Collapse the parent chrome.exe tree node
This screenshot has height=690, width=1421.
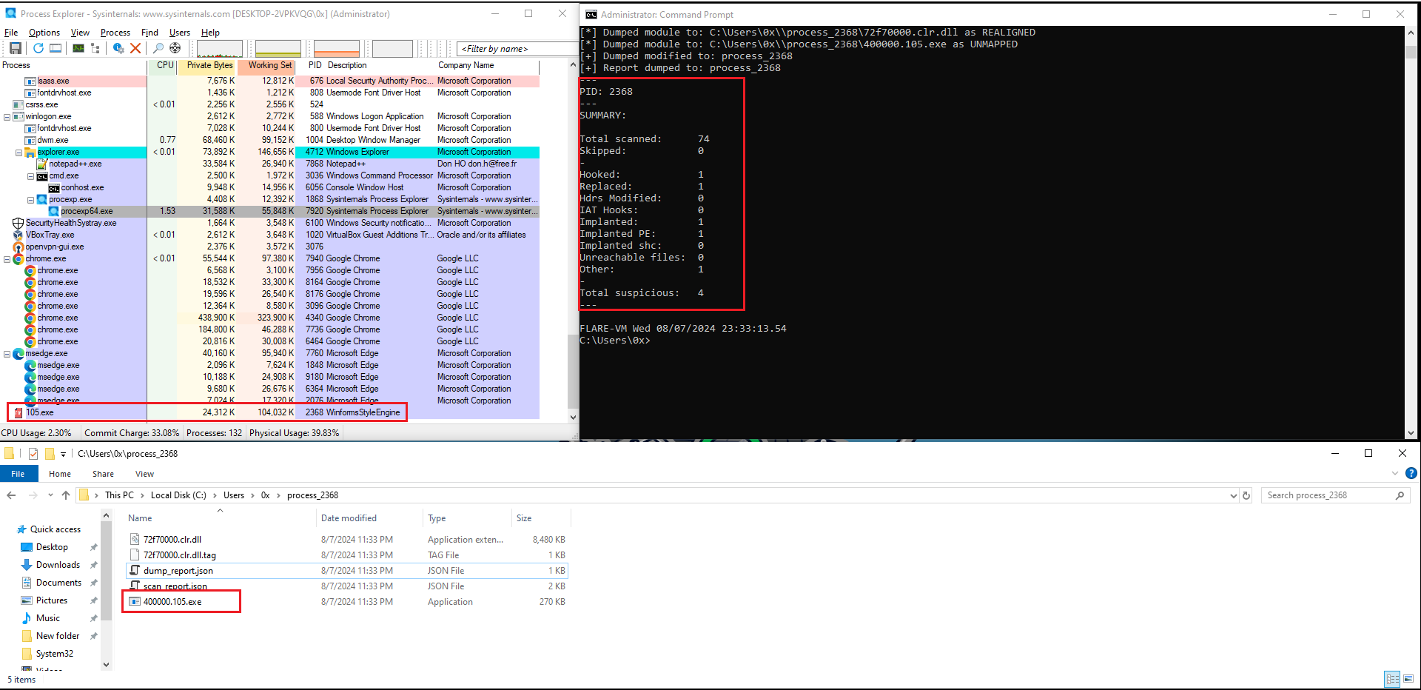coord(7,259)
